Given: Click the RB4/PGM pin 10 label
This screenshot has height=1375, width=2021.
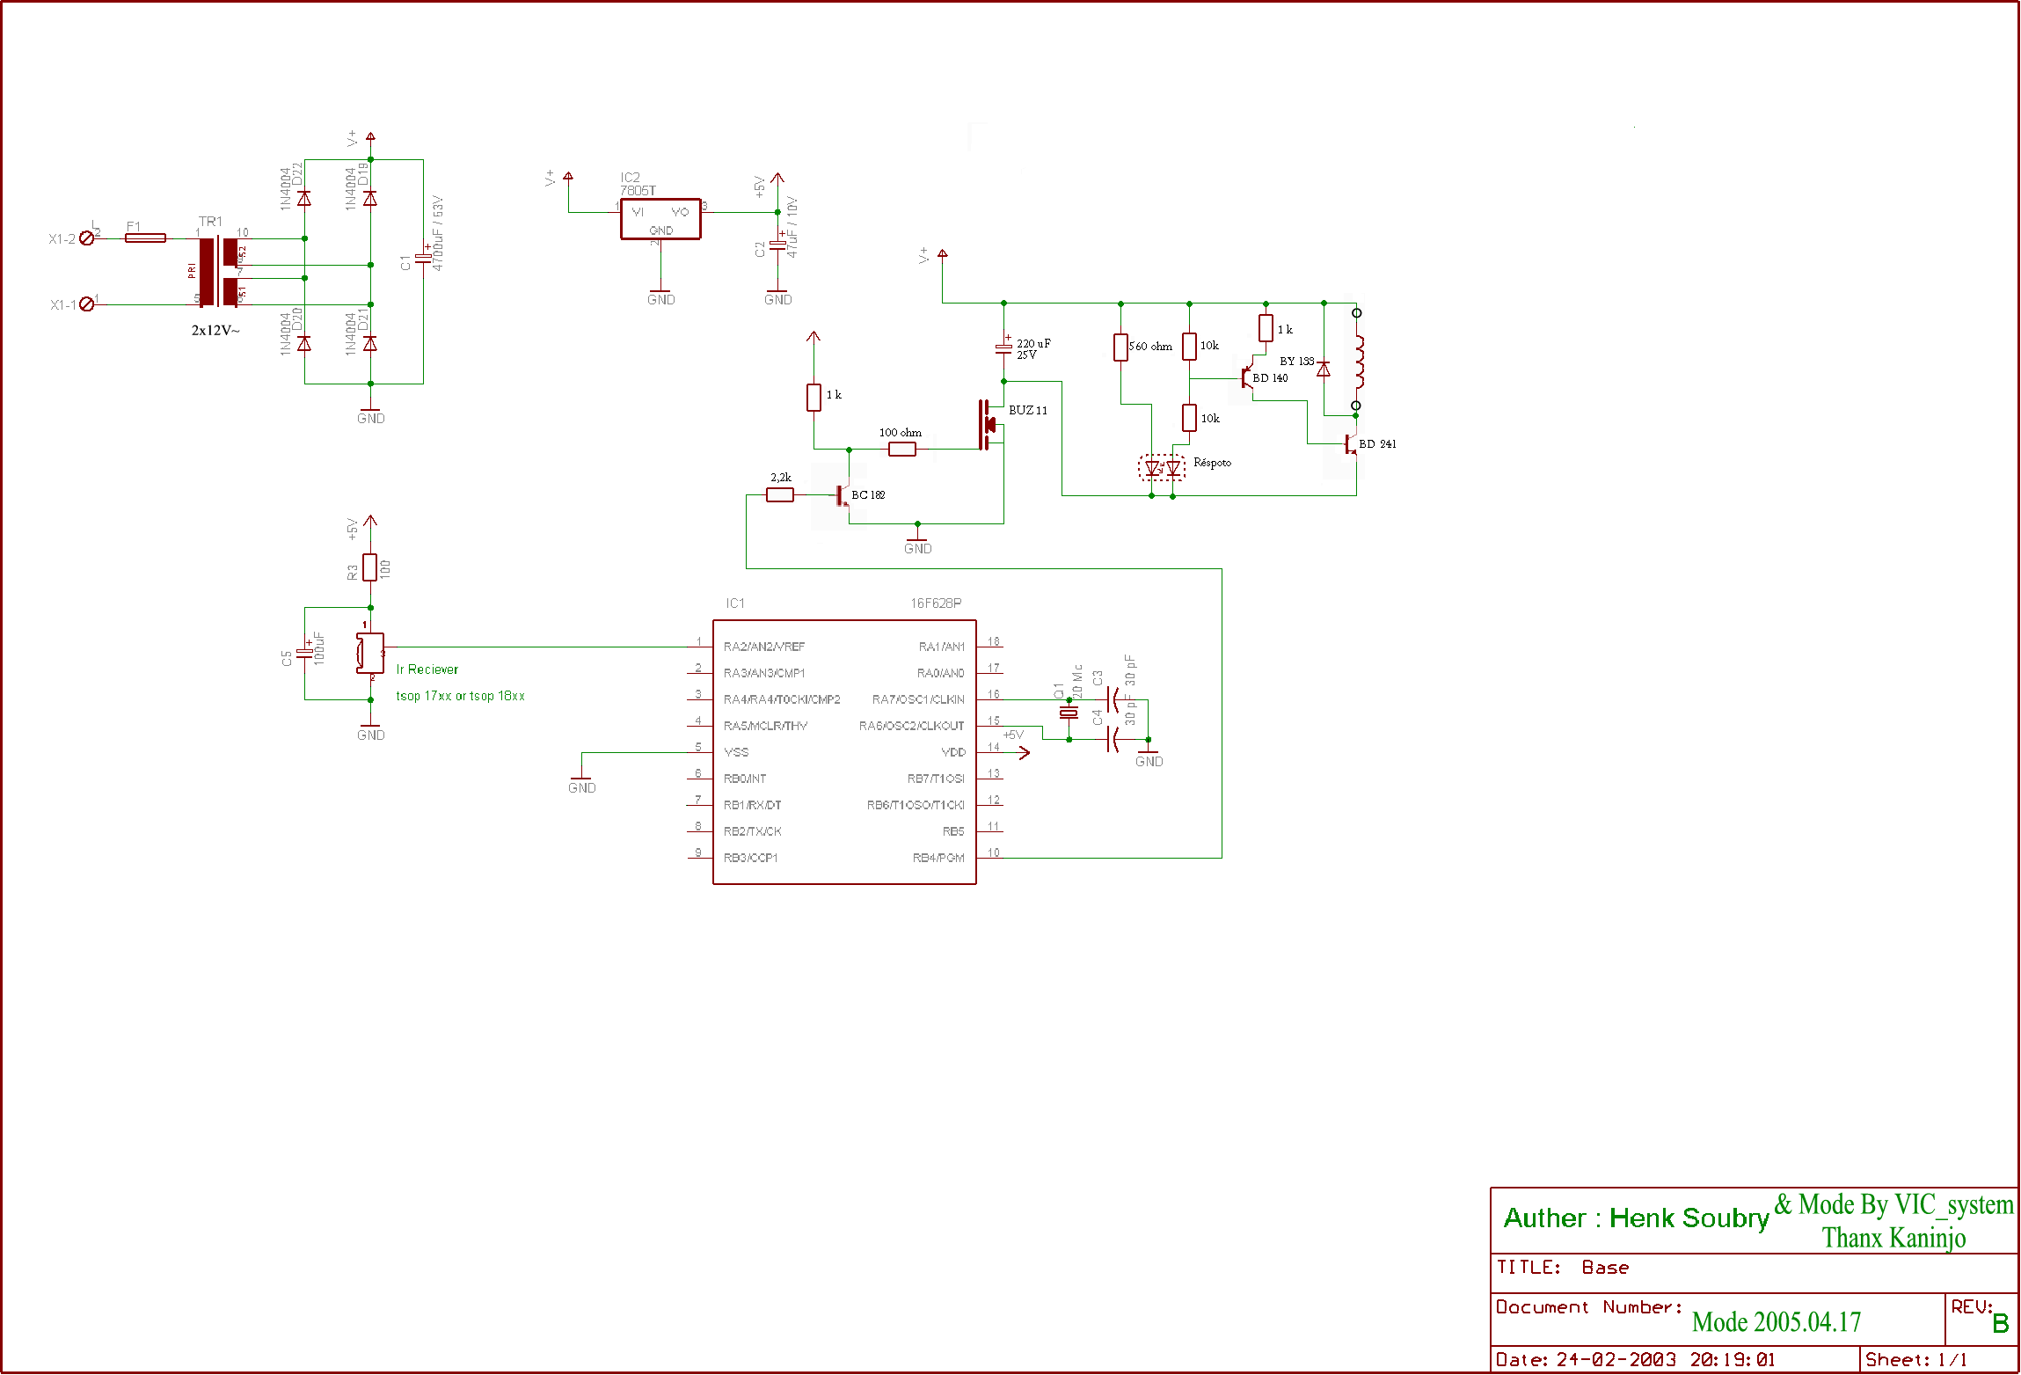Looking at the screenshot, I should click(938, 858).
